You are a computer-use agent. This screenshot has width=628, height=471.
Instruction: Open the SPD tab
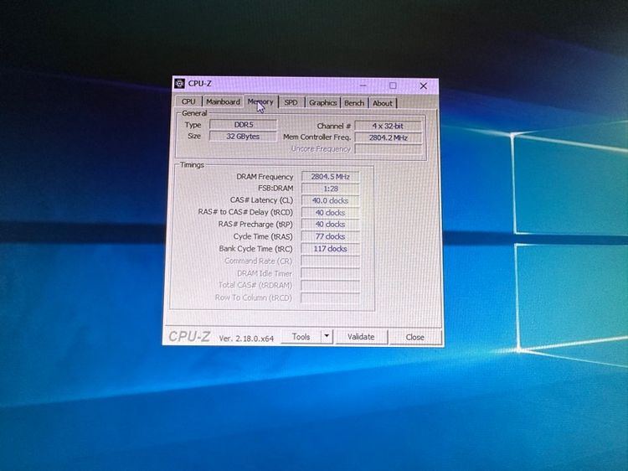coord(291,102)
